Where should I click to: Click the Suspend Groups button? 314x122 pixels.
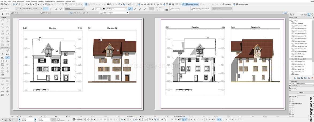point(192,4)
